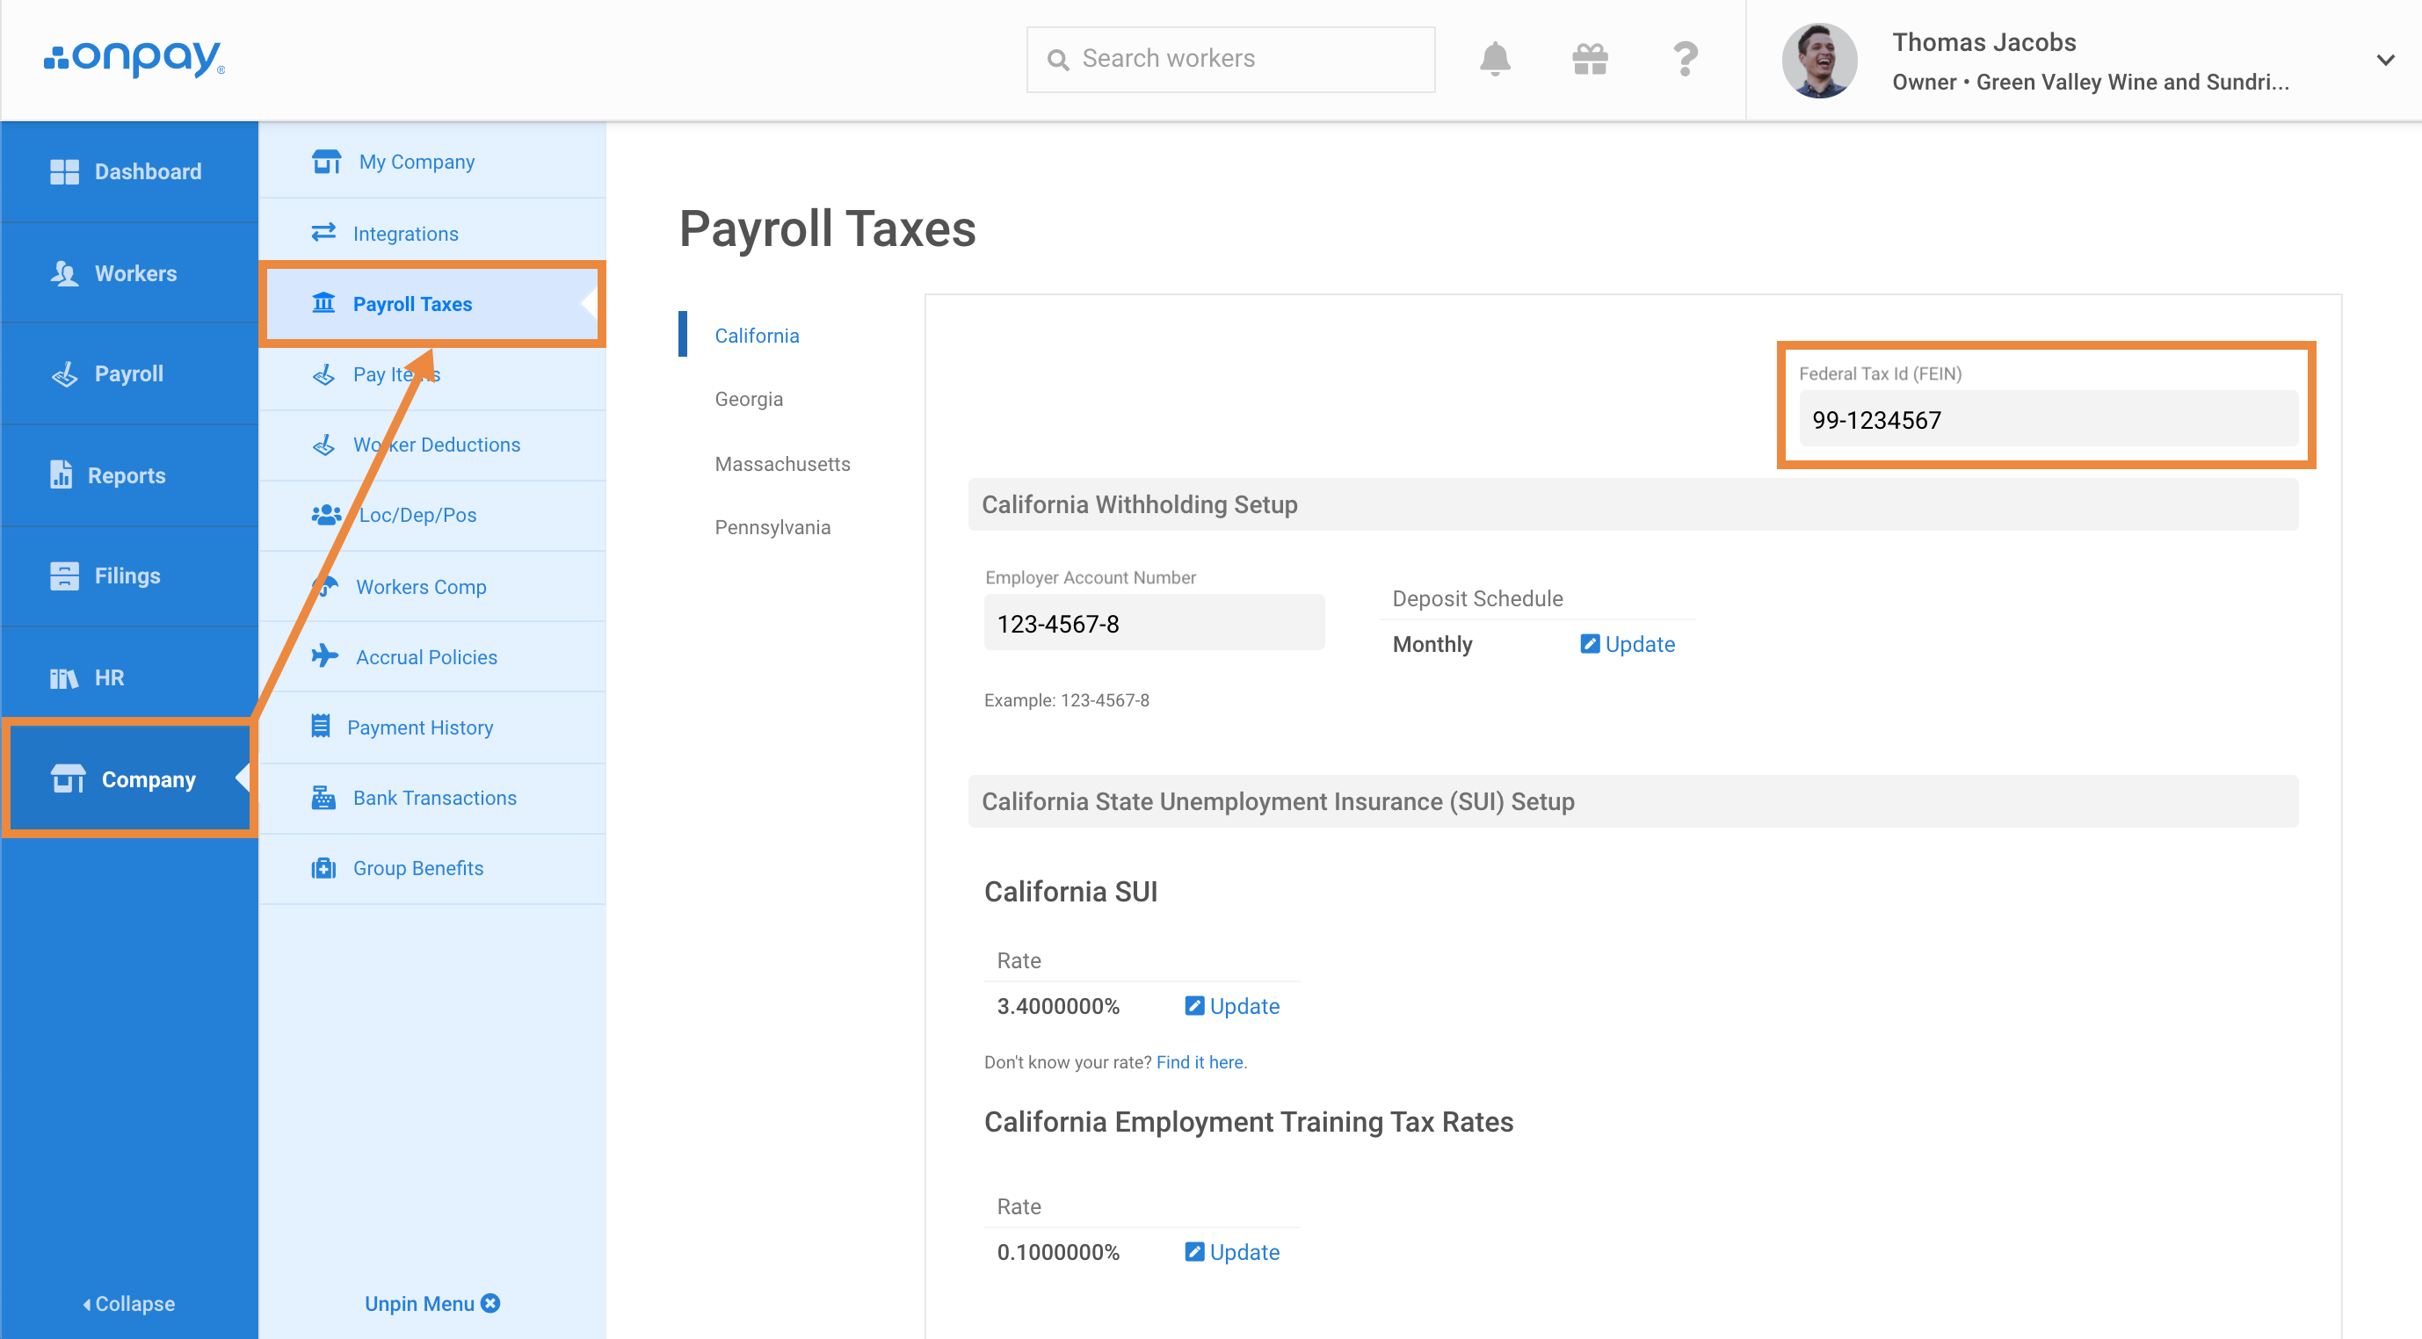2422x1339 pixels.
Task: Click the gift/rewards icon in top bar
Action: click(1588, 58)
